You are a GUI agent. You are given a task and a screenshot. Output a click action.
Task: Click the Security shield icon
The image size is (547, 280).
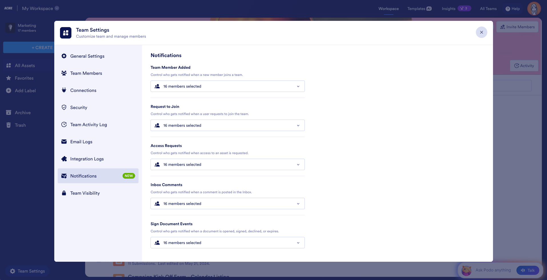[x=64, y=107]
